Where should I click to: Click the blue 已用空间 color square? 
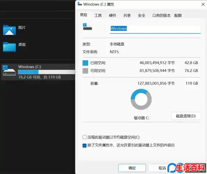(x=85, y=63)
